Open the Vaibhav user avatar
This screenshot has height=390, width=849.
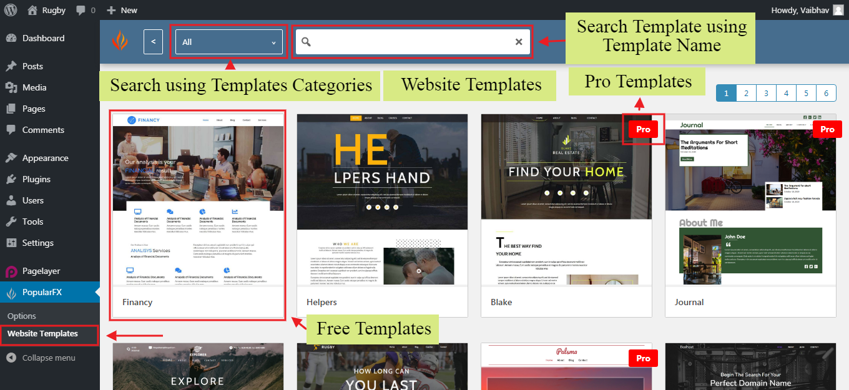pyautogui.click(x=838, y=10)
